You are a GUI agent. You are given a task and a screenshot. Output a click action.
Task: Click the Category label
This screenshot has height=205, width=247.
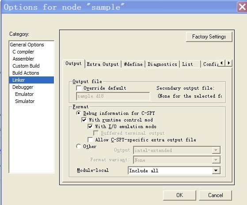[x=19, y=34]
